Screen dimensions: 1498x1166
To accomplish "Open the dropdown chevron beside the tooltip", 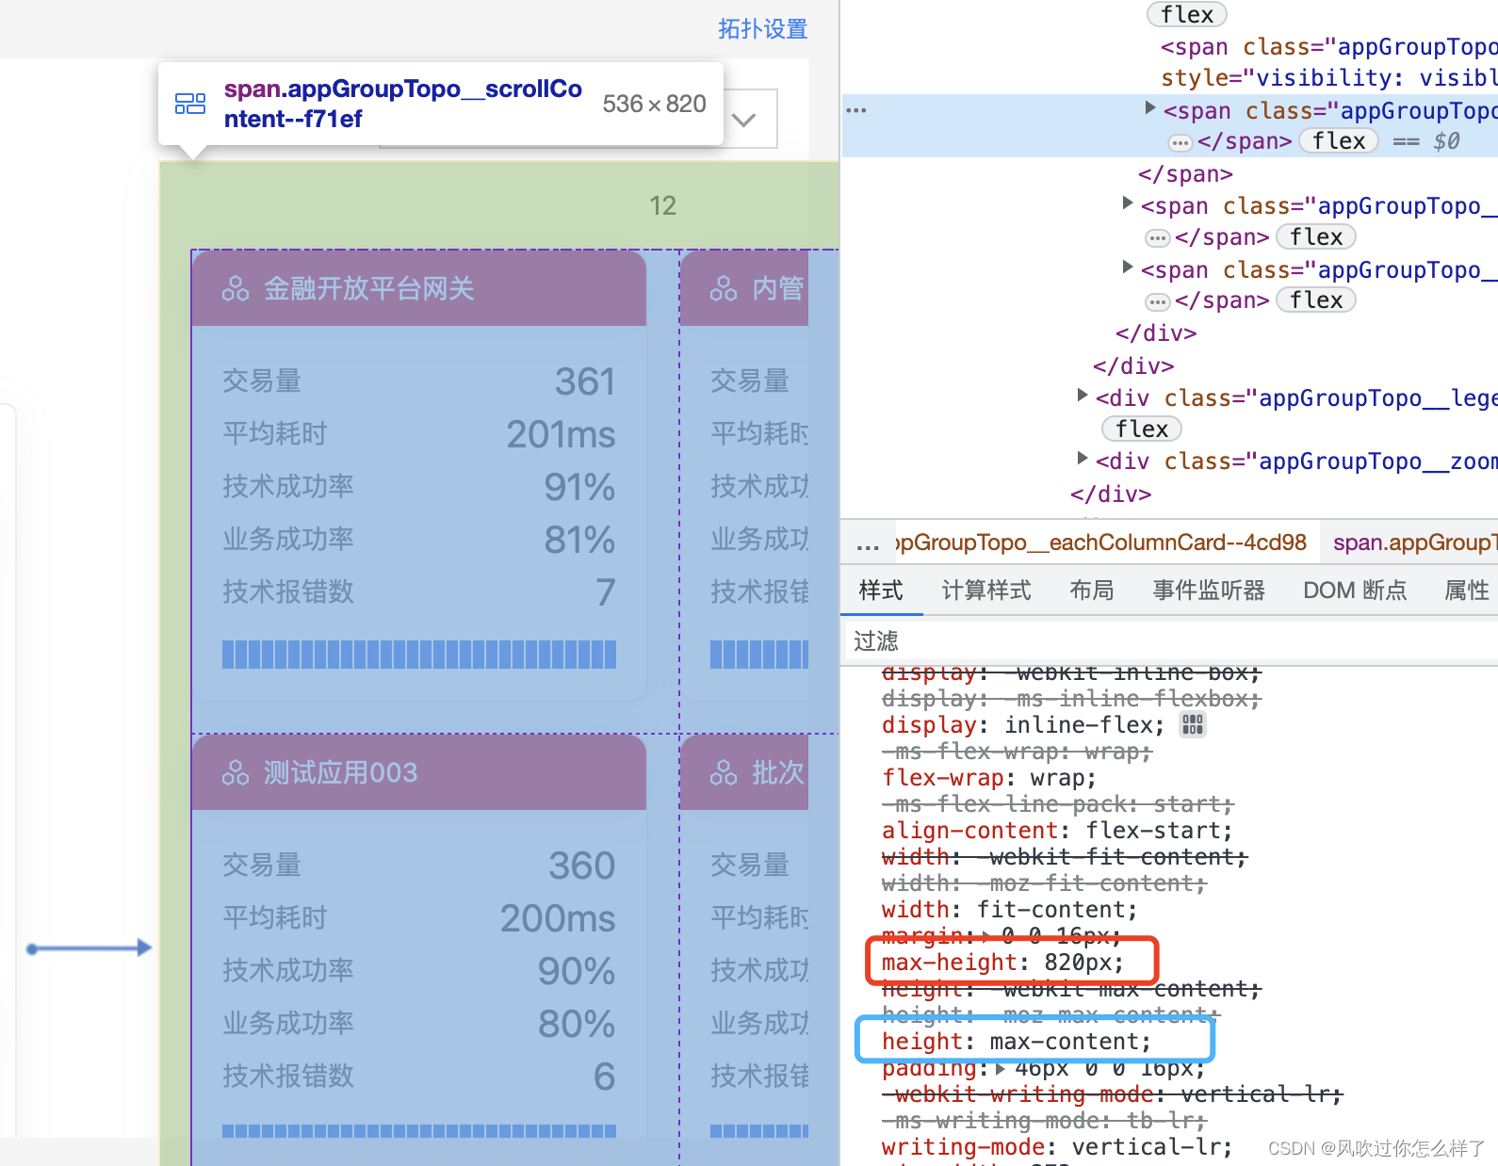I will [744, 120].
